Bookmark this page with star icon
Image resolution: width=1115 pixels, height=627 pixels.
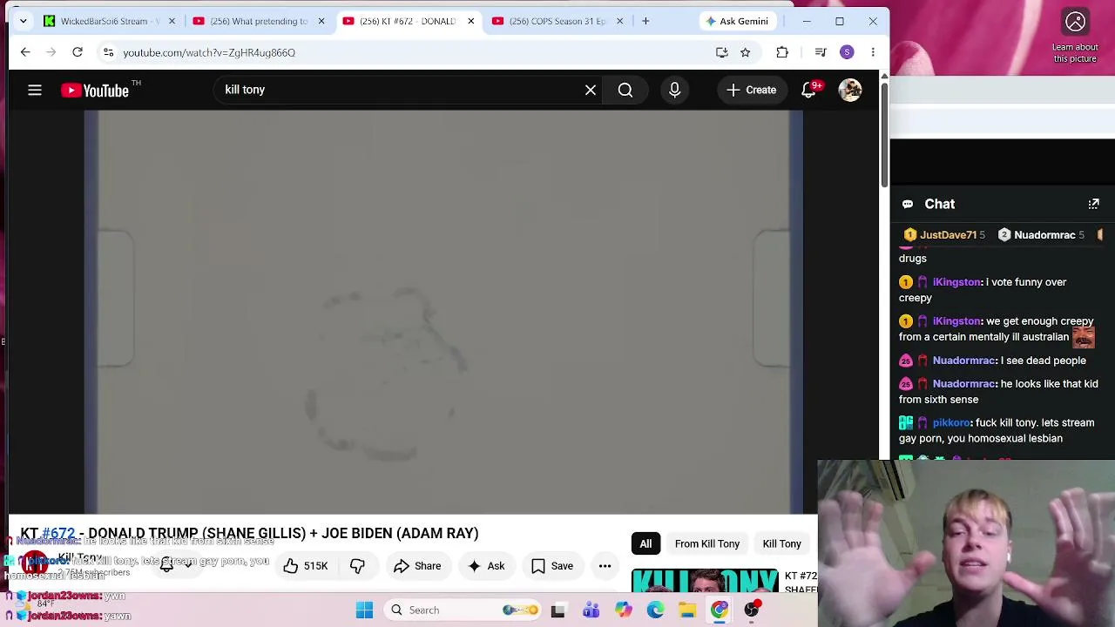click(745, 52)
